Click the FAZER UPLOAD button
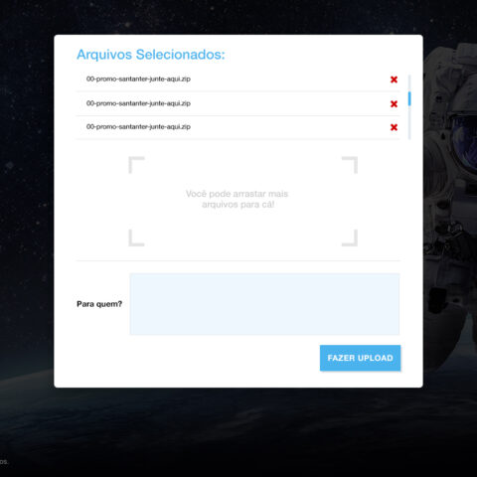The width and height of the screenshot is (477, 477). pos(360,358)
